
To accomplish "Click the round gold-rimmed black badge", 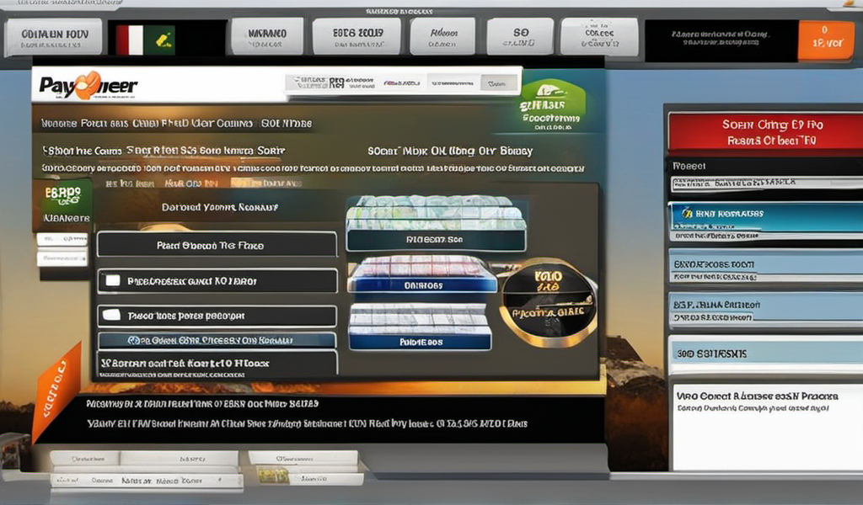I will 548,304.
